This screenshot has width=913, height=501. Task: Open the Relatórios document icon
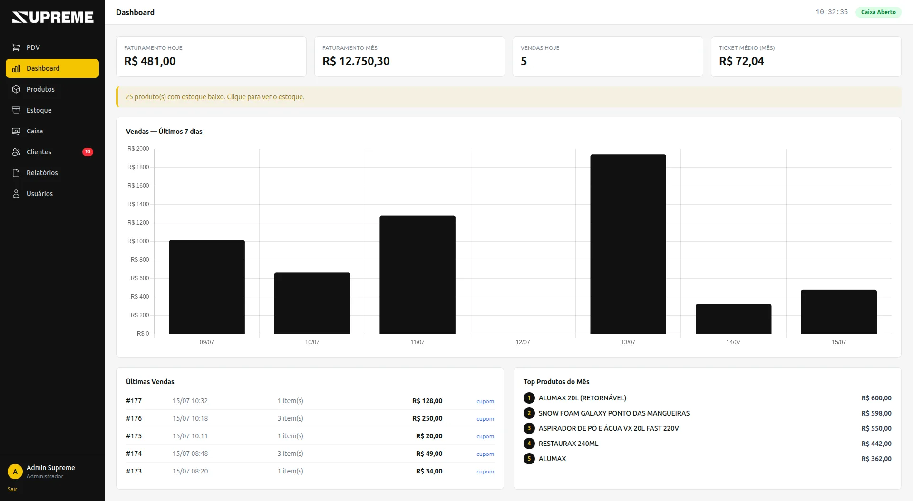click(16, 173)
